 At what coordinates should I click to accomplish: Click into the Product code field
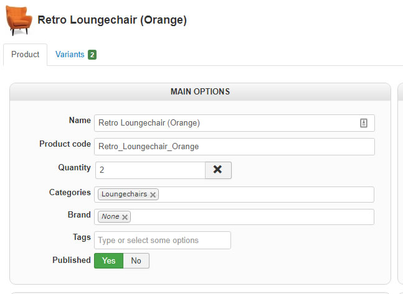[x=234, y=147]
